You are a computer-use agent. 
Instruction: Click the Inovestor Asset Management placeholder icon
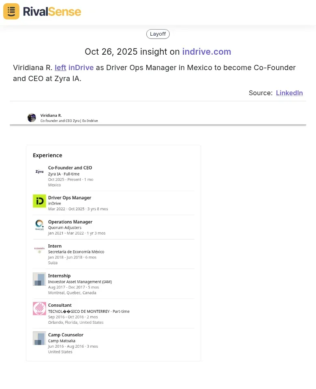39,279
